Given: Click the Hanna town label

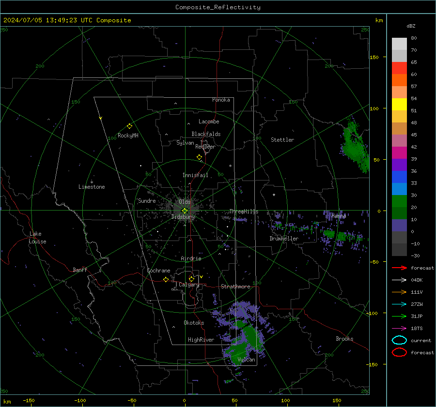Looking at the screenshot, I should [x=339, y=216].
